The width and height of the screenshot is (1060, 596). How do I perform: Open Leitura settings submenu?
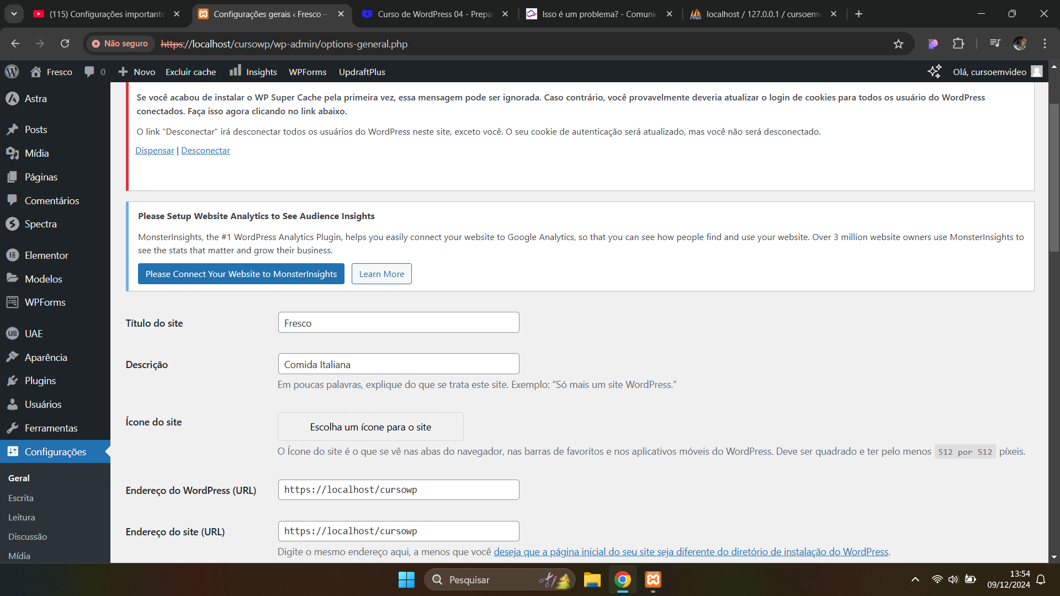pyautogui.click(x=22, y=517)
